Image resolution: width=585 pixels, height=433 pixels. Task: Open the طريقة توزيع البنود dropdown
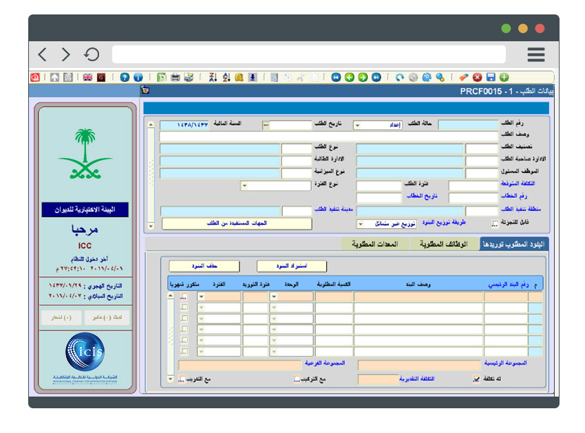(x=361, y=224)
